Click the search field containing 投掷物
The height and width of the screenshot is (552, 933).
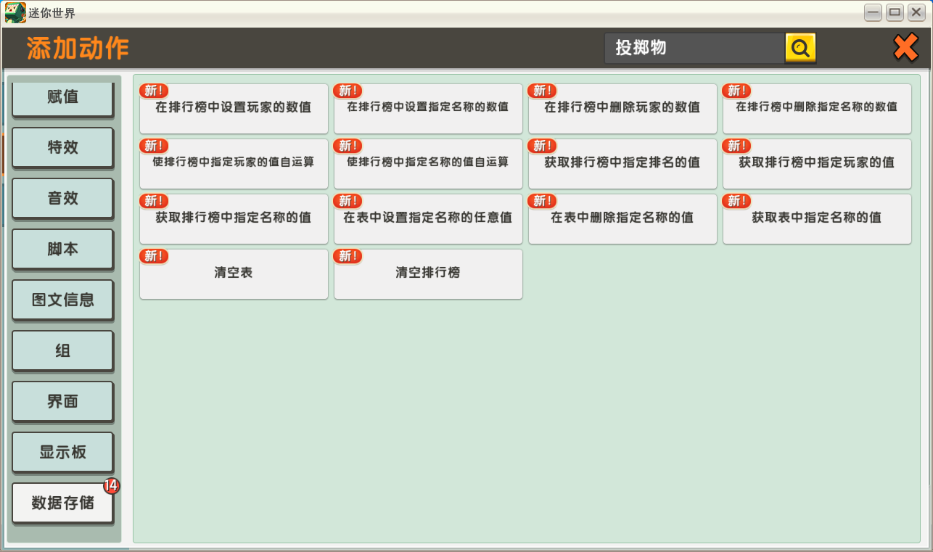click(x=694, y=49)
